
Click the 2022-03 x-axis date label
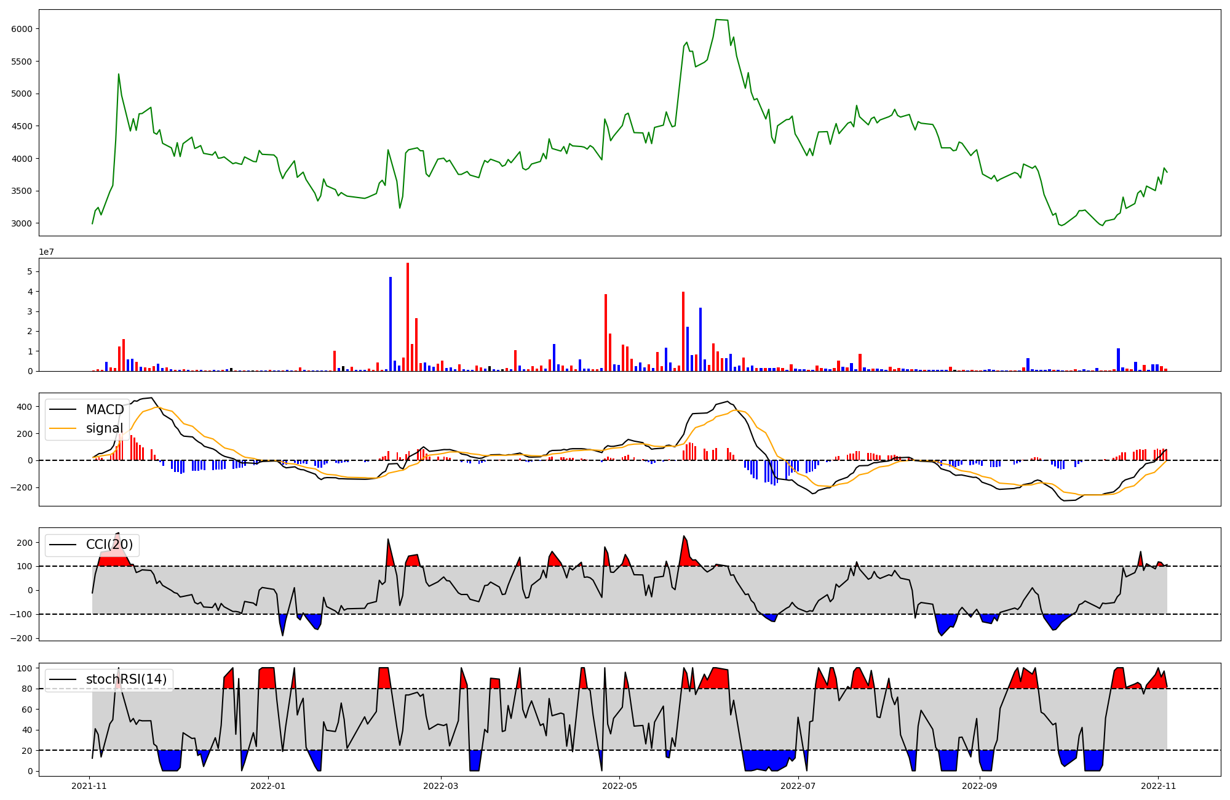(440, 786)
